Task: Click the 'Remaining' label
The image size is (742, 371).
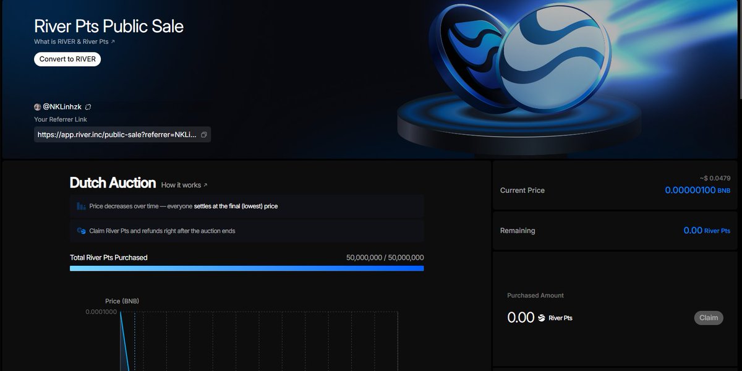Action: pos(518,231)
